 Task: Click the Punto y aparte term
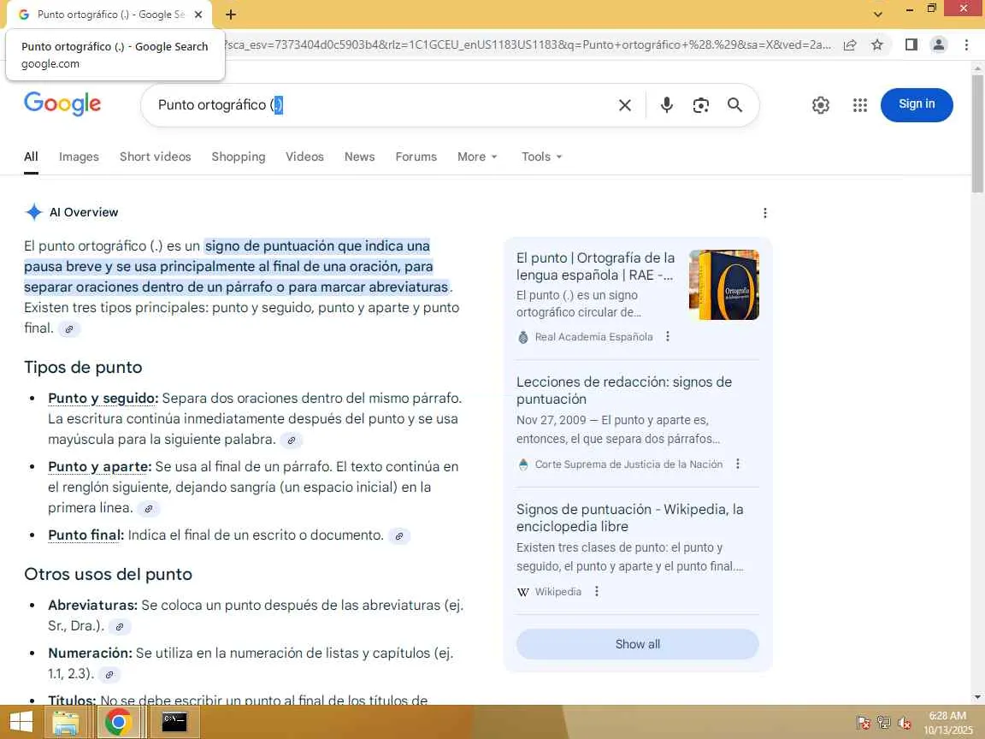click(x=99, y=467)
